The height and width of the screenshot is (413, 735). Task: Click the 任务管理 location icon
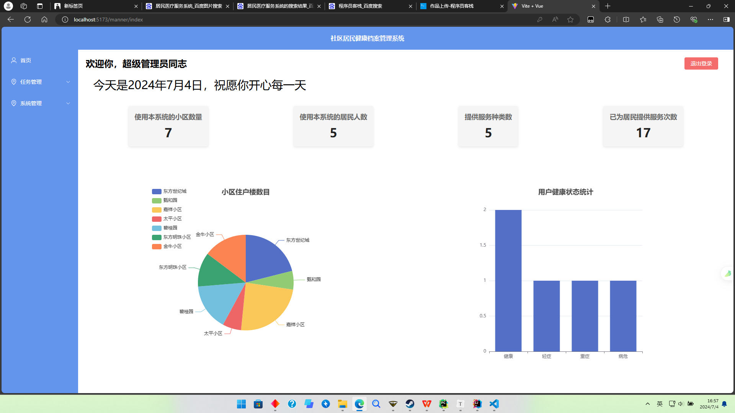coord(14,82)
